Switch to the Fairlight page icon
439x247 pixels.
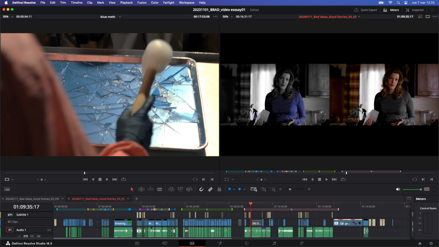274,243
